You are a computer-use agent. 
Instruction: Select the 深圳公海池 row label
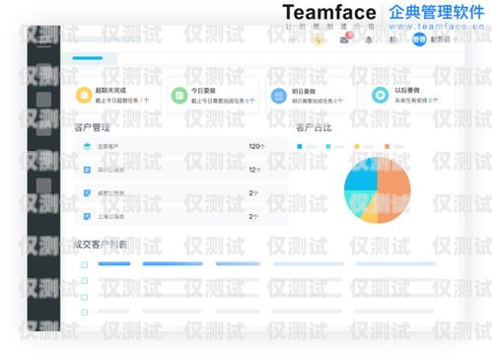111,170
